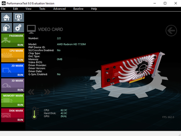Screen dimensions: 181x136
Task: Open the Baseline menu
Action: (78, 9)
